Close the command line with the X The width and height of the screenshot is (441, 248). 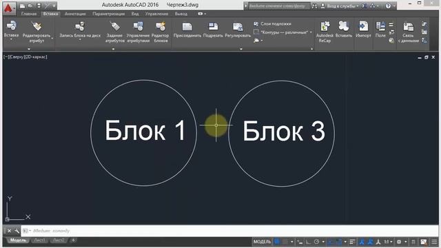[x=9, y=231]
